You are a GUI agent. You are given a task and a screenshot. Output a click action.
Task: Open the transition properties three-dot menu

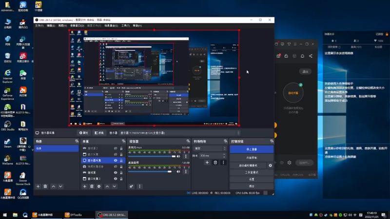223,163
